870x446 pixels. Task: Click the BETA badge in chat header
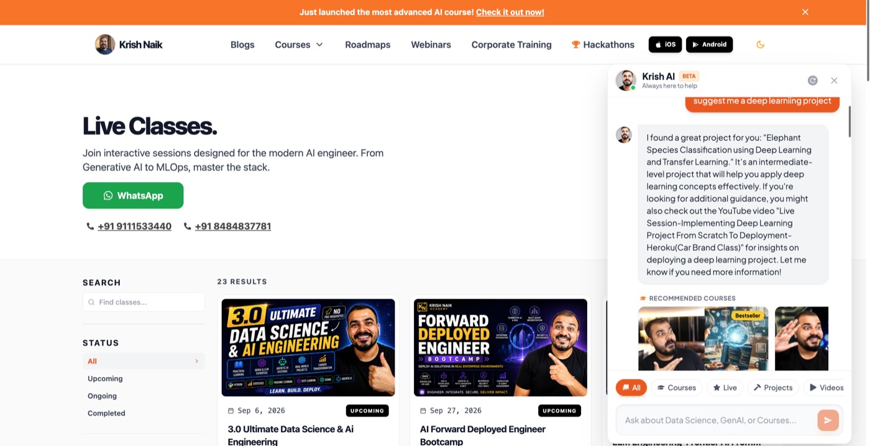pyautogui.click(x=689, y=76)
